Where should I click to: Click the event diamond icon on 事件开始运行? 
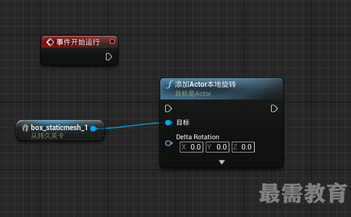[50, 42]
